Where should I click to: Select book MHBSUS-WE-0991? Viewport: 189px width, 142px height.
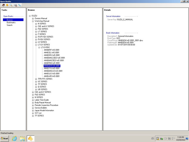(x=52, y=74)
